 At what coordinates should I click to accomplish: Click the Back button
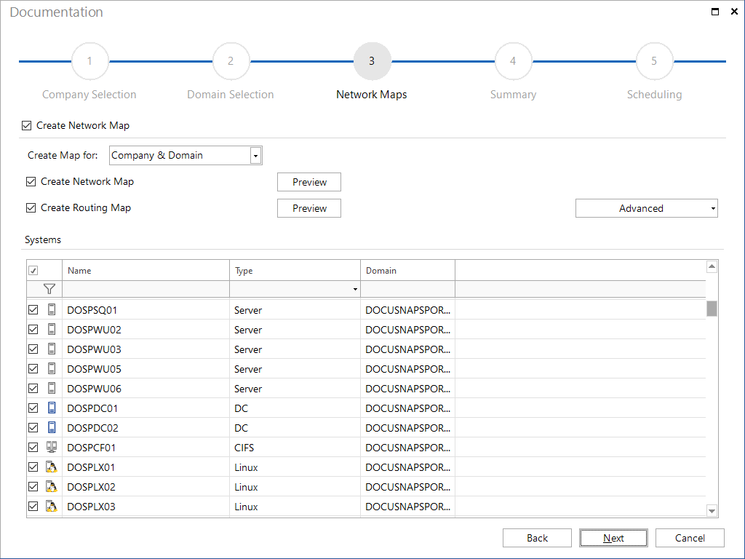[x=537, y=538]
